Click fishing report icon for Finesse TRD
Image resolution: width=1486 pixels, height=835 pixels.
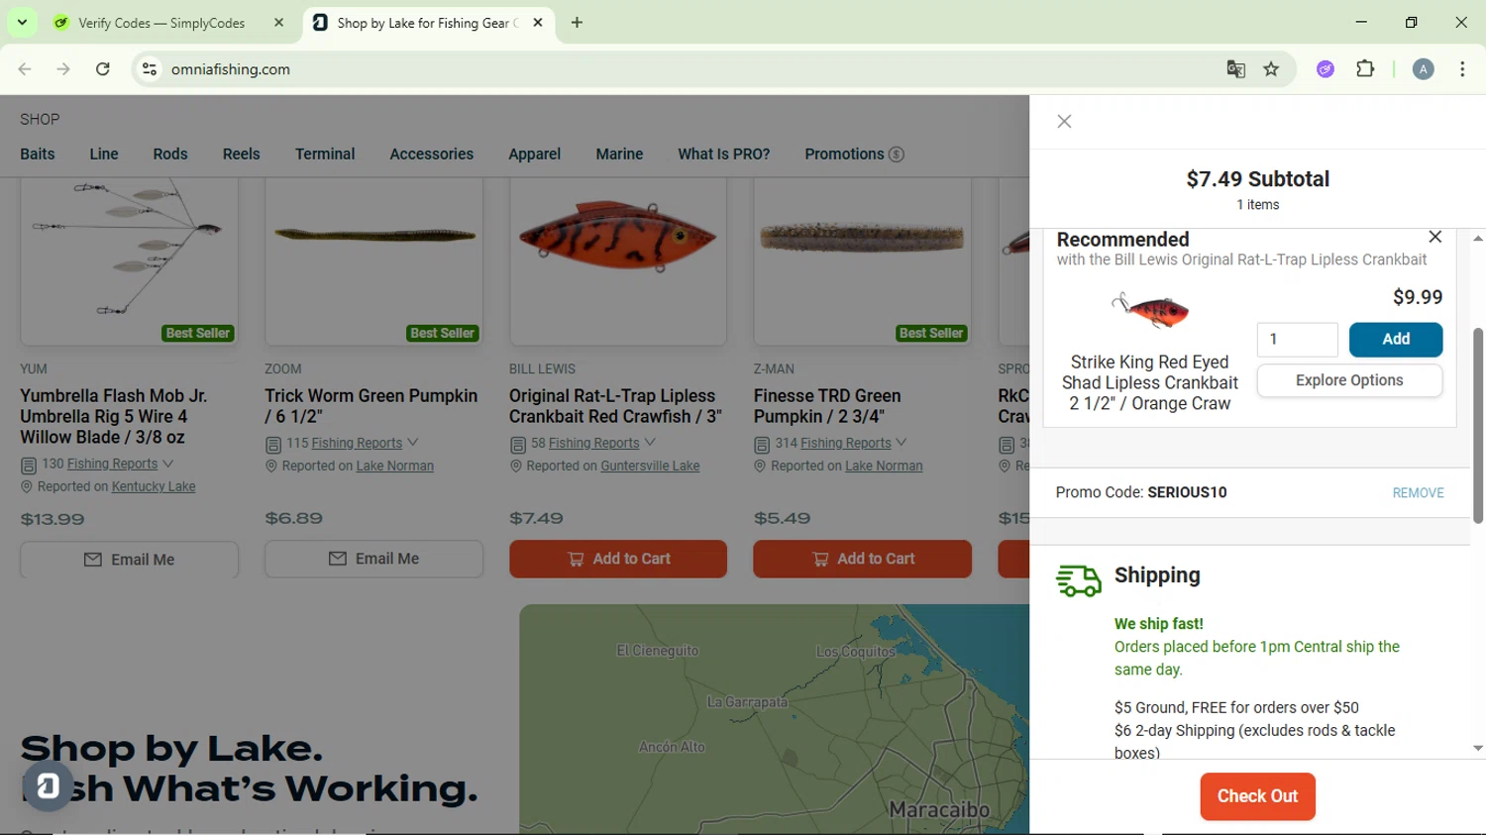[762, 445]
